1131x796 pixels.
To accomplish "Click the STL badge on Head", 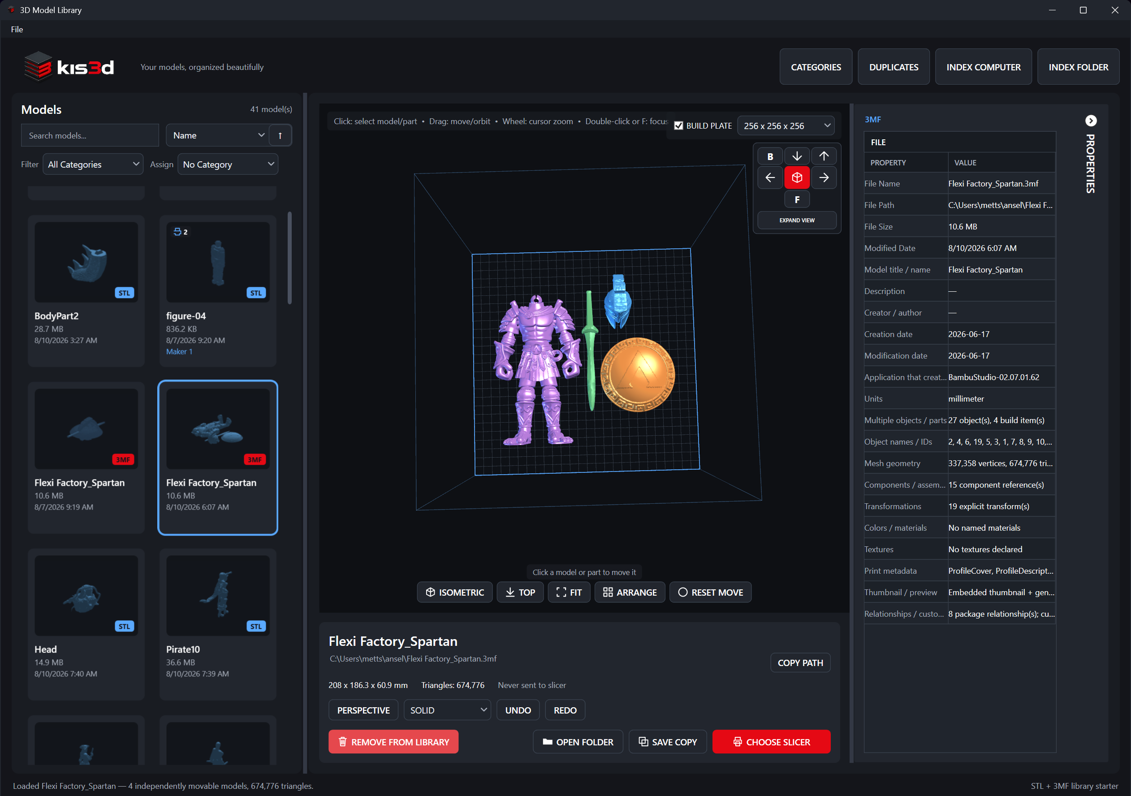I will [124, 627].
